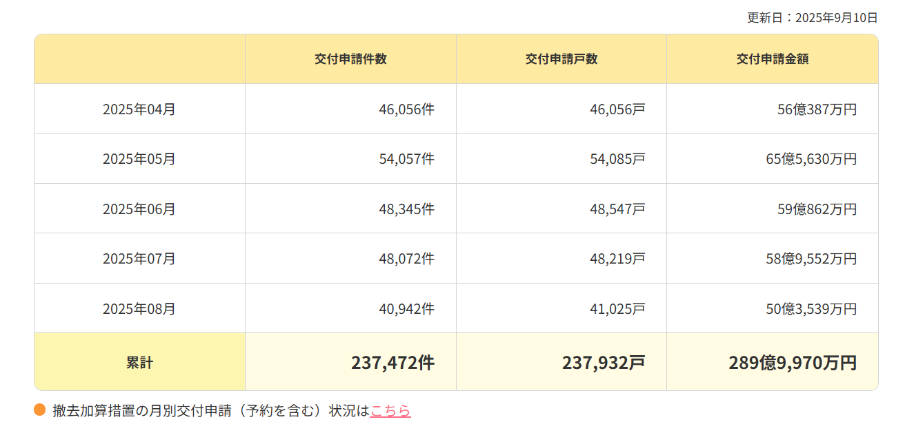Click the 56億387万円 amount for April

[x=816, y=109]
